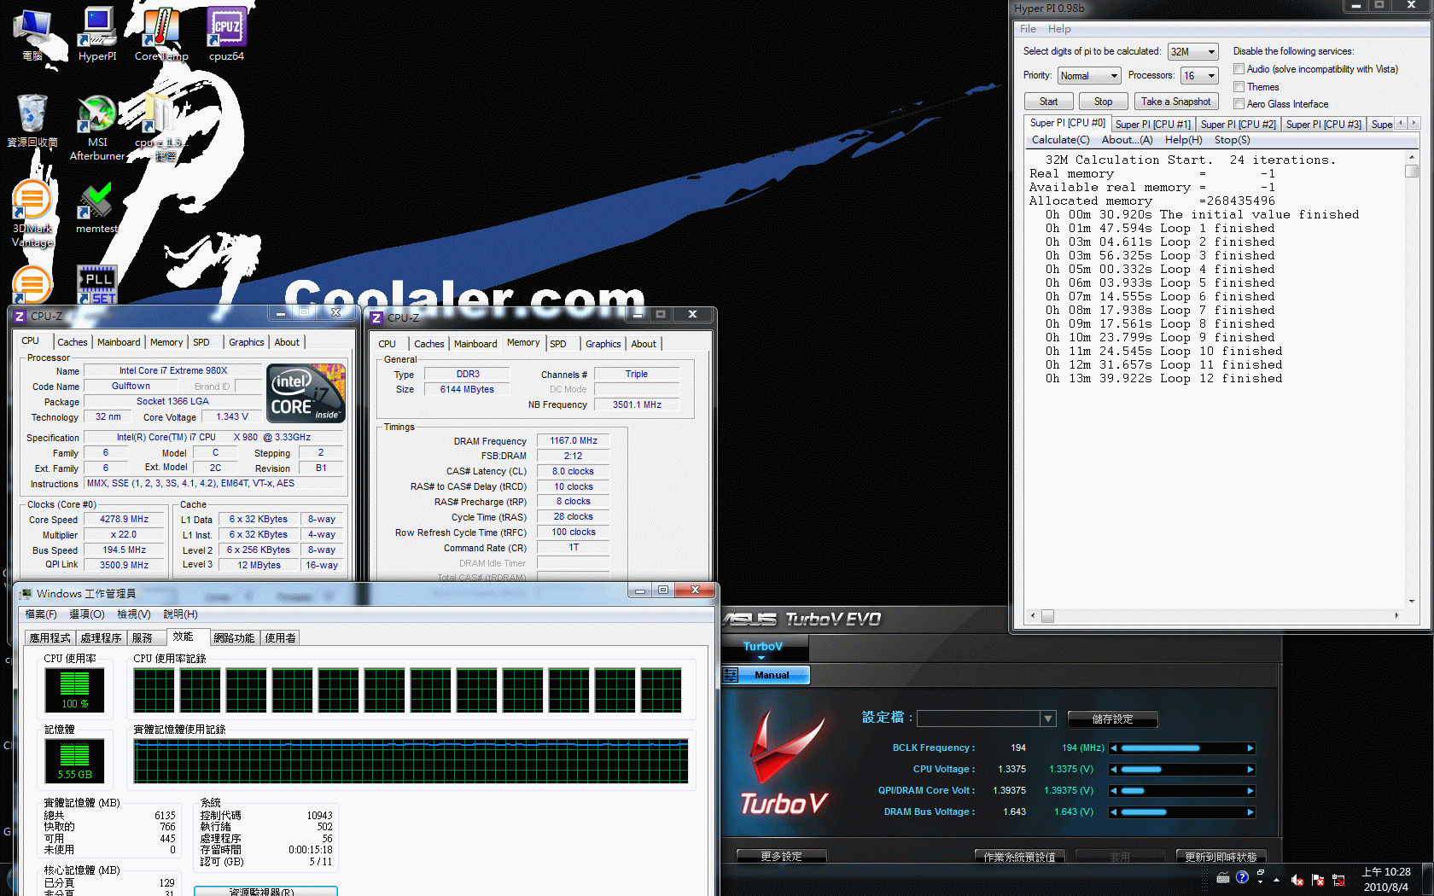Check the Aero Glass Interface option
The width and height of the screenshot is (1434, 896).
[1239, 104]
